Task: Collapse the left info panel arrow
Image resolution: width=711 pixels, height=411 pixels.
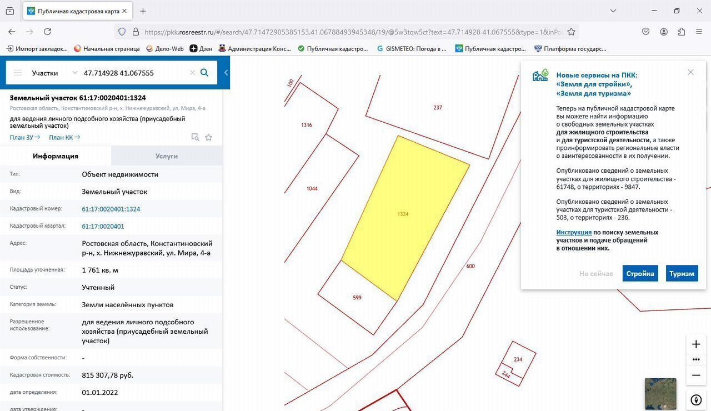Action: pos(226,73)
